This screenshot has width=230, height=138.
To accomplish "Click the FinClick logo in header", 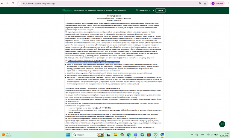I will 67,10.
